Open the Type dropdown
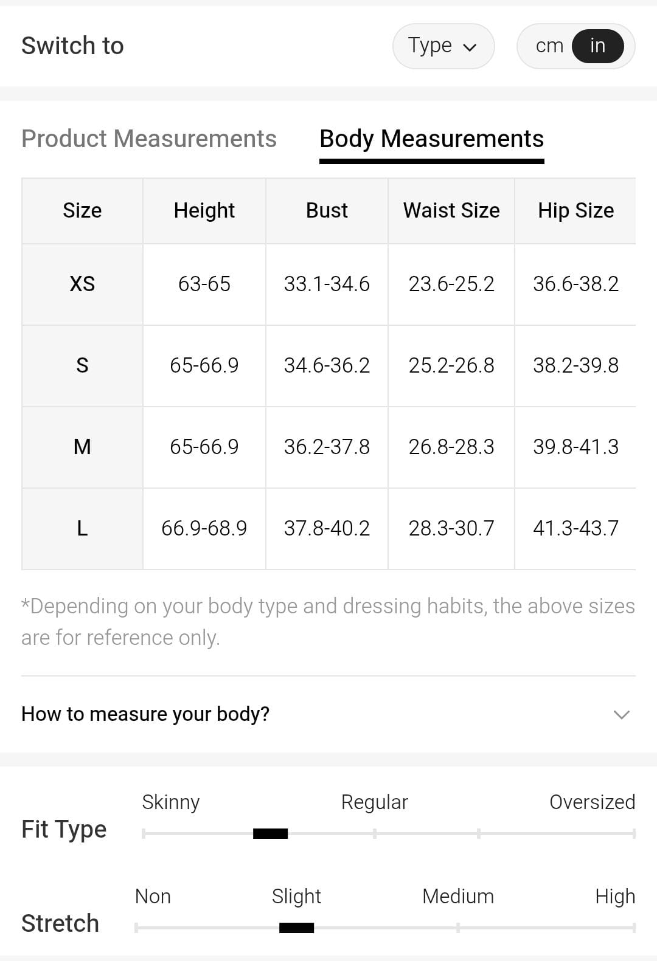The height and width of the screenshot is (961, 657). [443, 46]
